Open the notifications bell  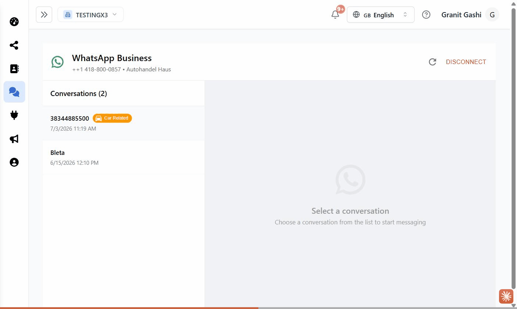[x=335, y=15]
